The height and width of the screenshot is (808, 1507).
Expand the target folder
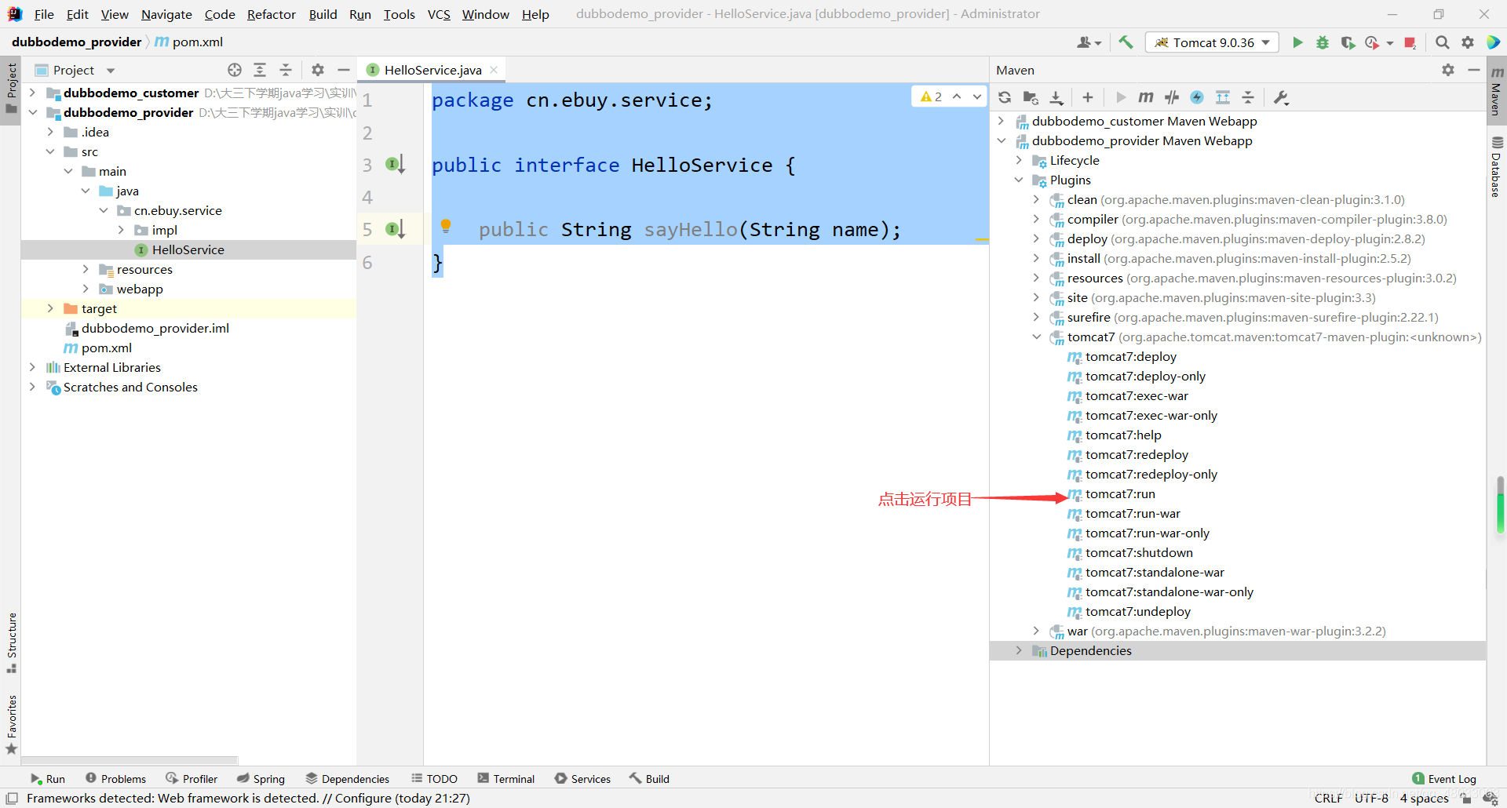50,308
